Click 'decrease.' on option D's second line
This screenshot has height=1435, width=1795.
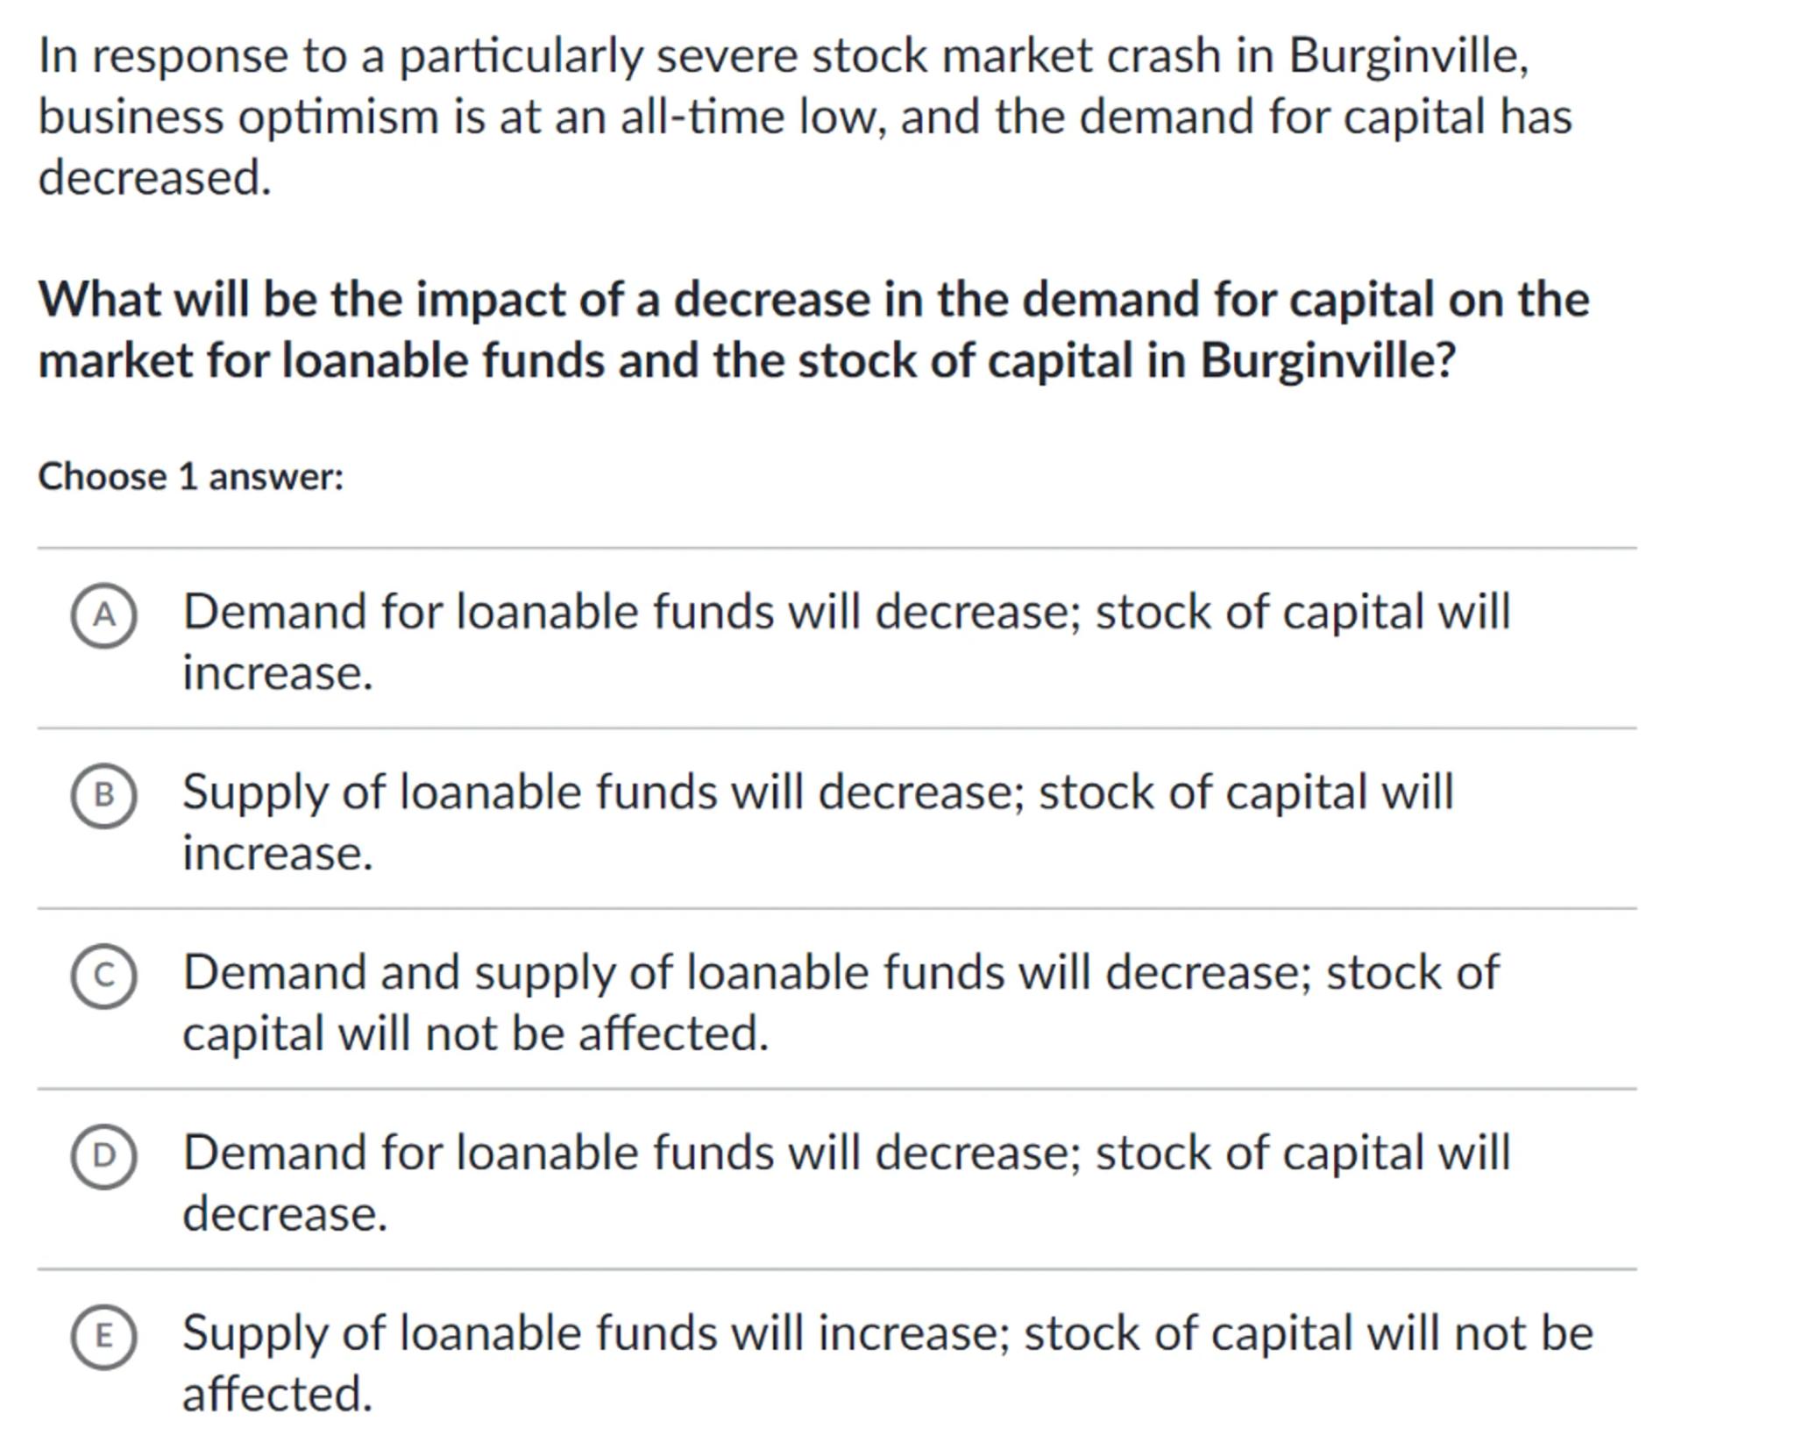pos(285,1214)
